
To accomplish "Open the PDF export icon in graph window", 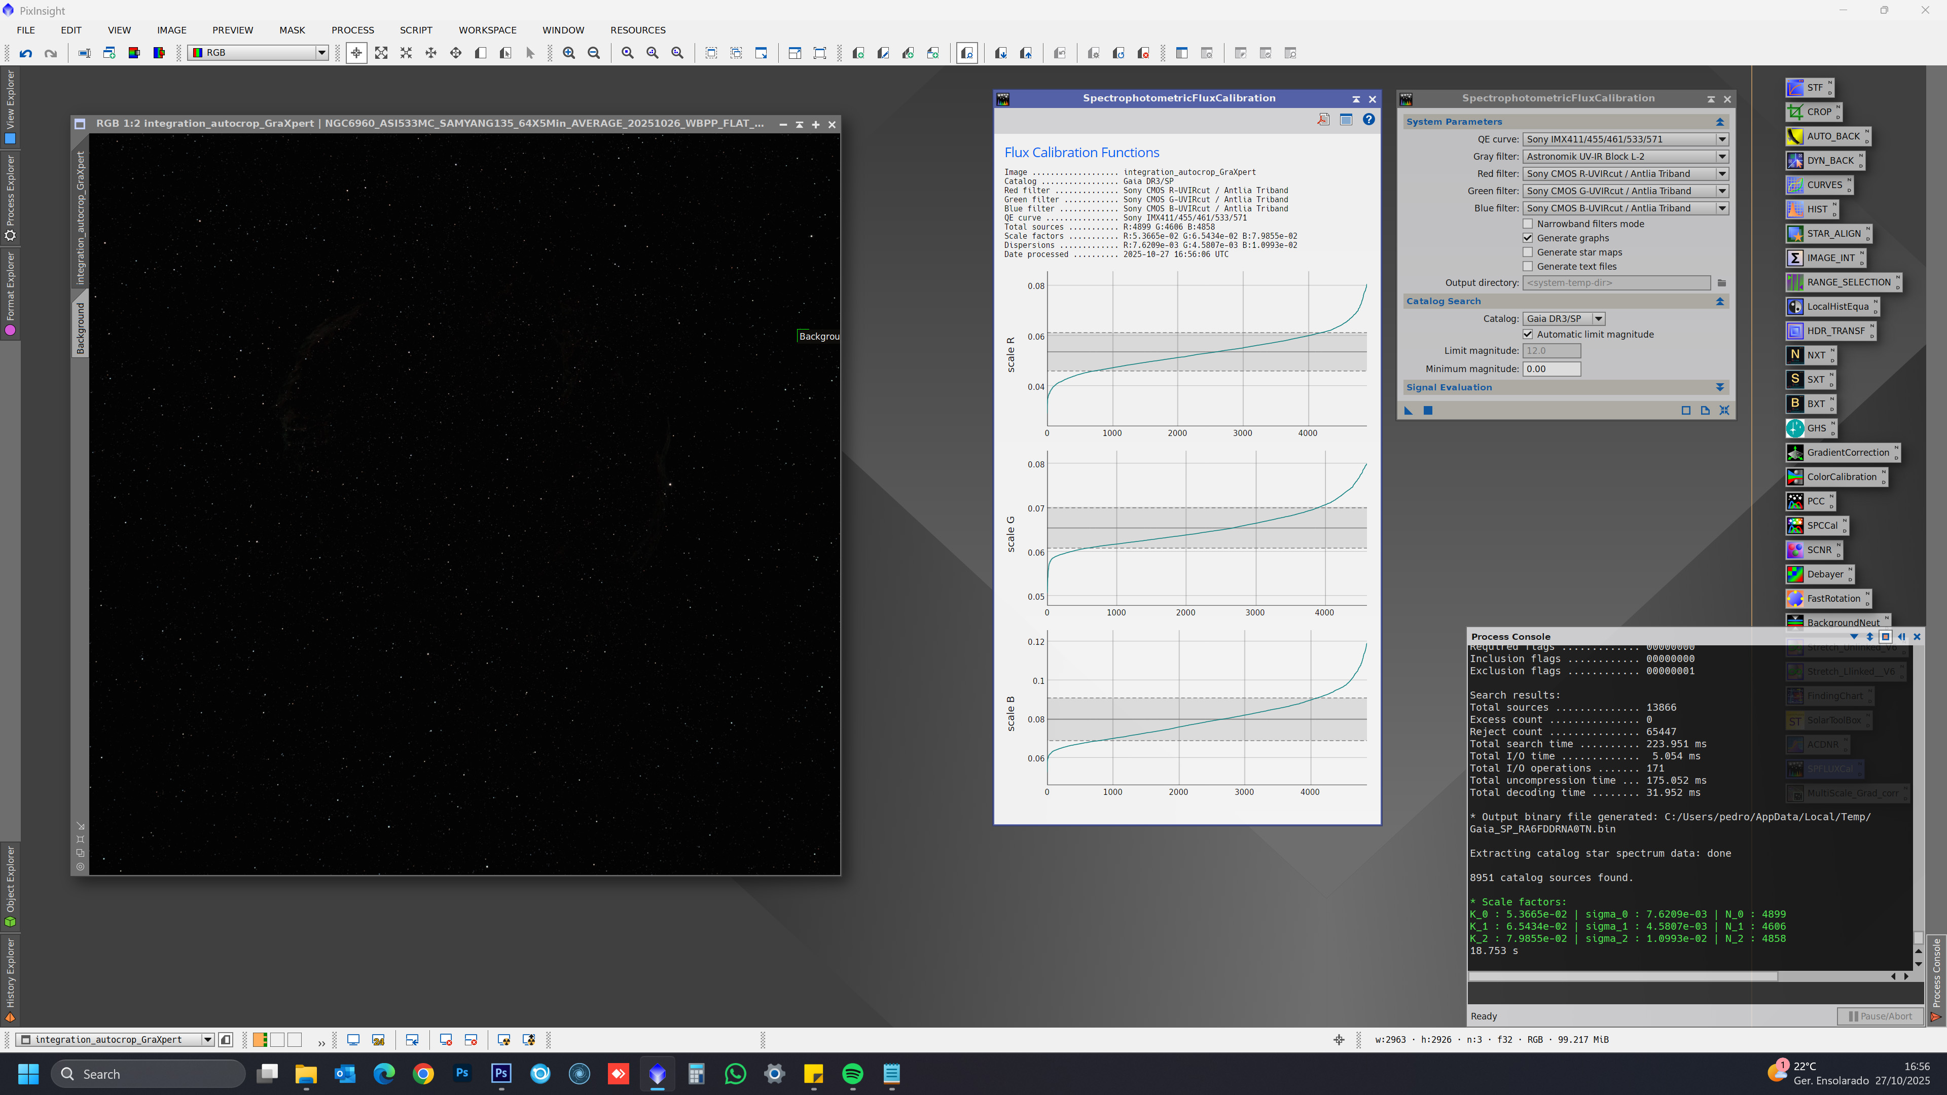I will coord(1323,120).
